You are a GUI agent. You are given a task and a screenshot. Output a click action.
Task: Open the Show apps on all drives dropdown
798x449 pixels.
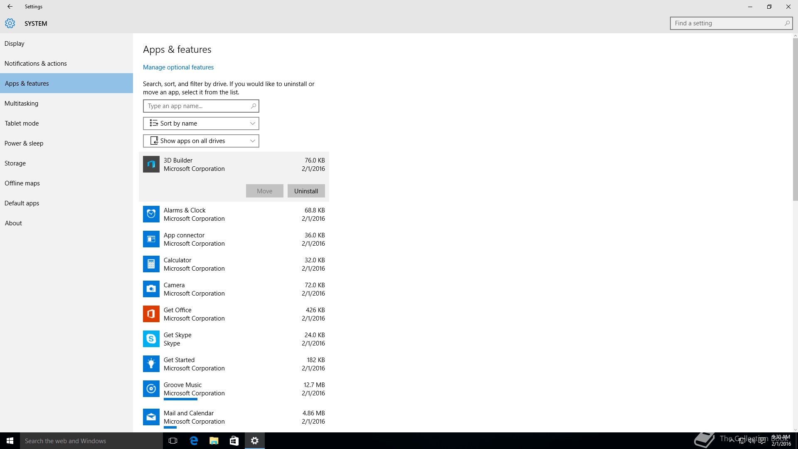(201, 141)
